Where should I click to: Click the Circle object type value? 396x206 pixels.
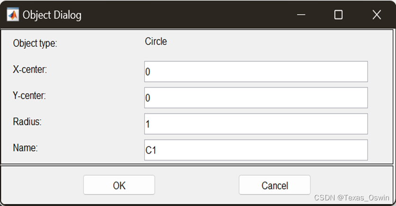pos(156,42)
